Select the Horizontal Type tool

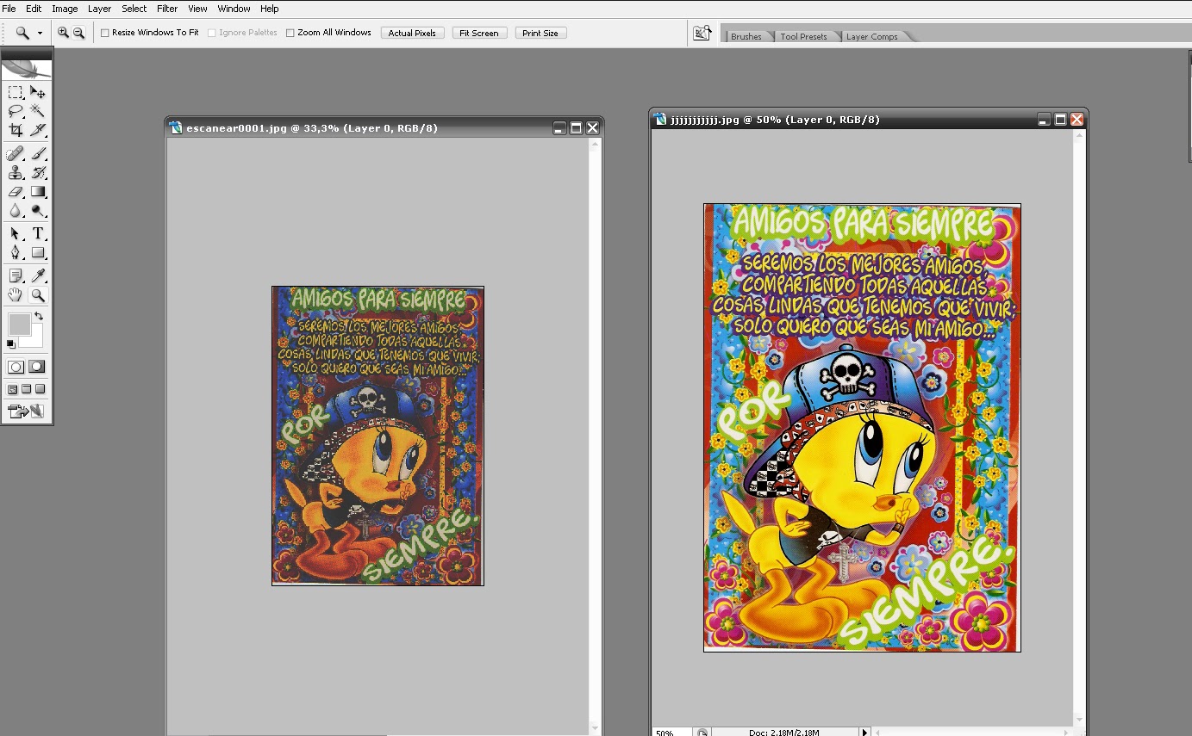coord(38,234)
